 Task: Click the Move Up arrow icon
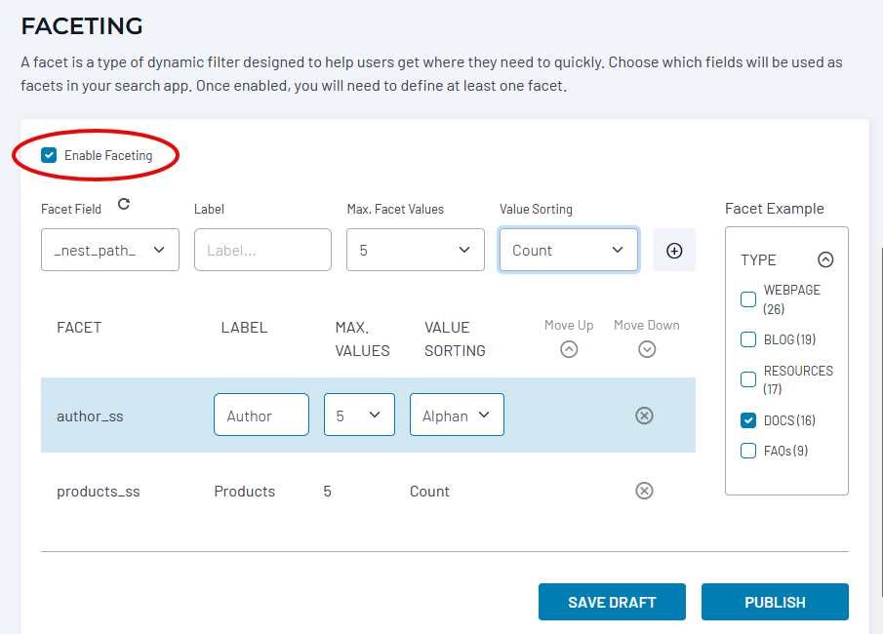point(569,349)
